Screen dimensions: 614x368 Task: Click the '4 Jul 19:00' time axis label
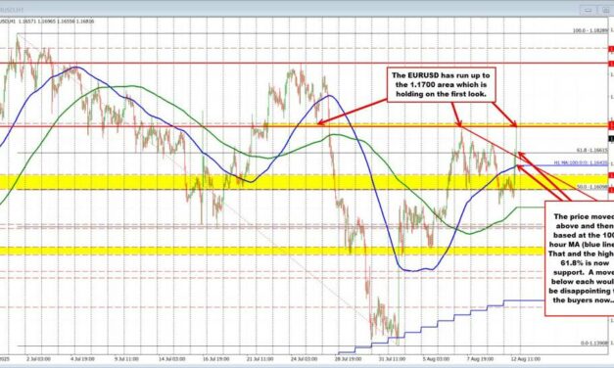(82, 358)
